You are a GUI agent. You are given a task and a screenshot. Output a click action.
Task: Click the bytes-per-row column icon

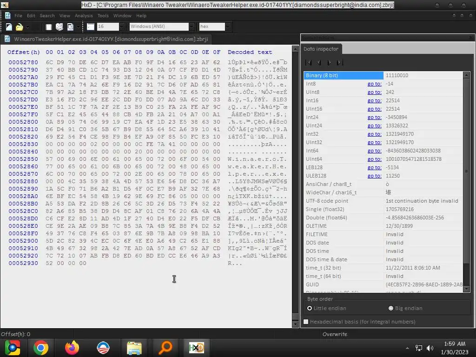click(91, 26)
